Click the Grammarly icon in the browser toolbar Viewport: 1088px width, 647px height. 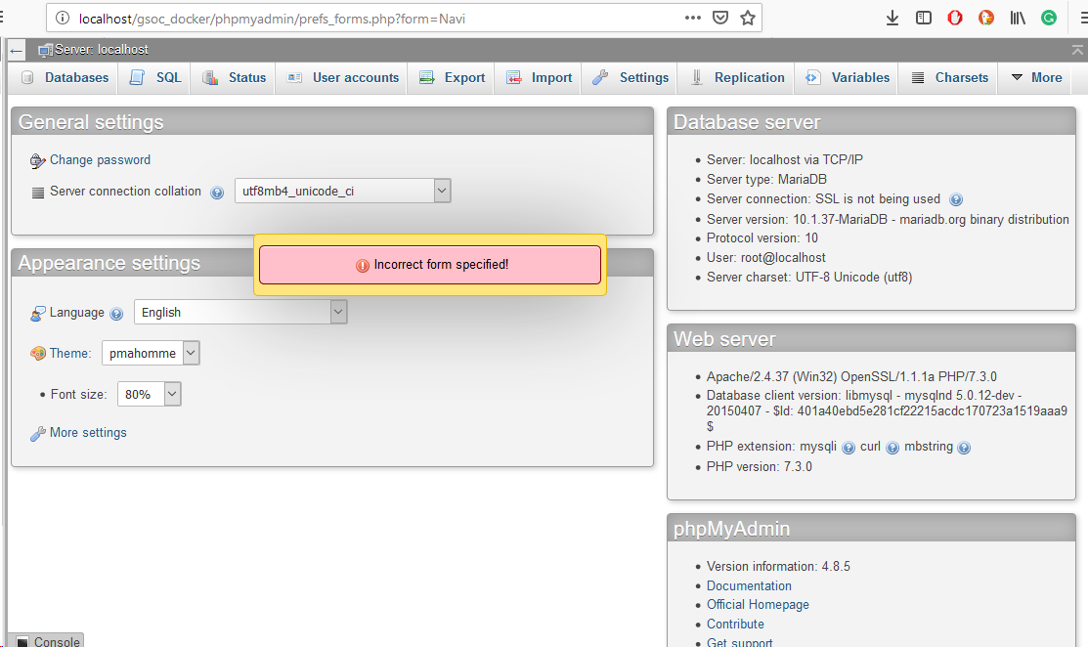point(1049,17)
